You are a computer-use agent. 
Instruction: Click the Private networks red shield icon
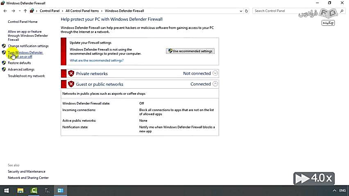pyautogui.click(x=71, y=73)
